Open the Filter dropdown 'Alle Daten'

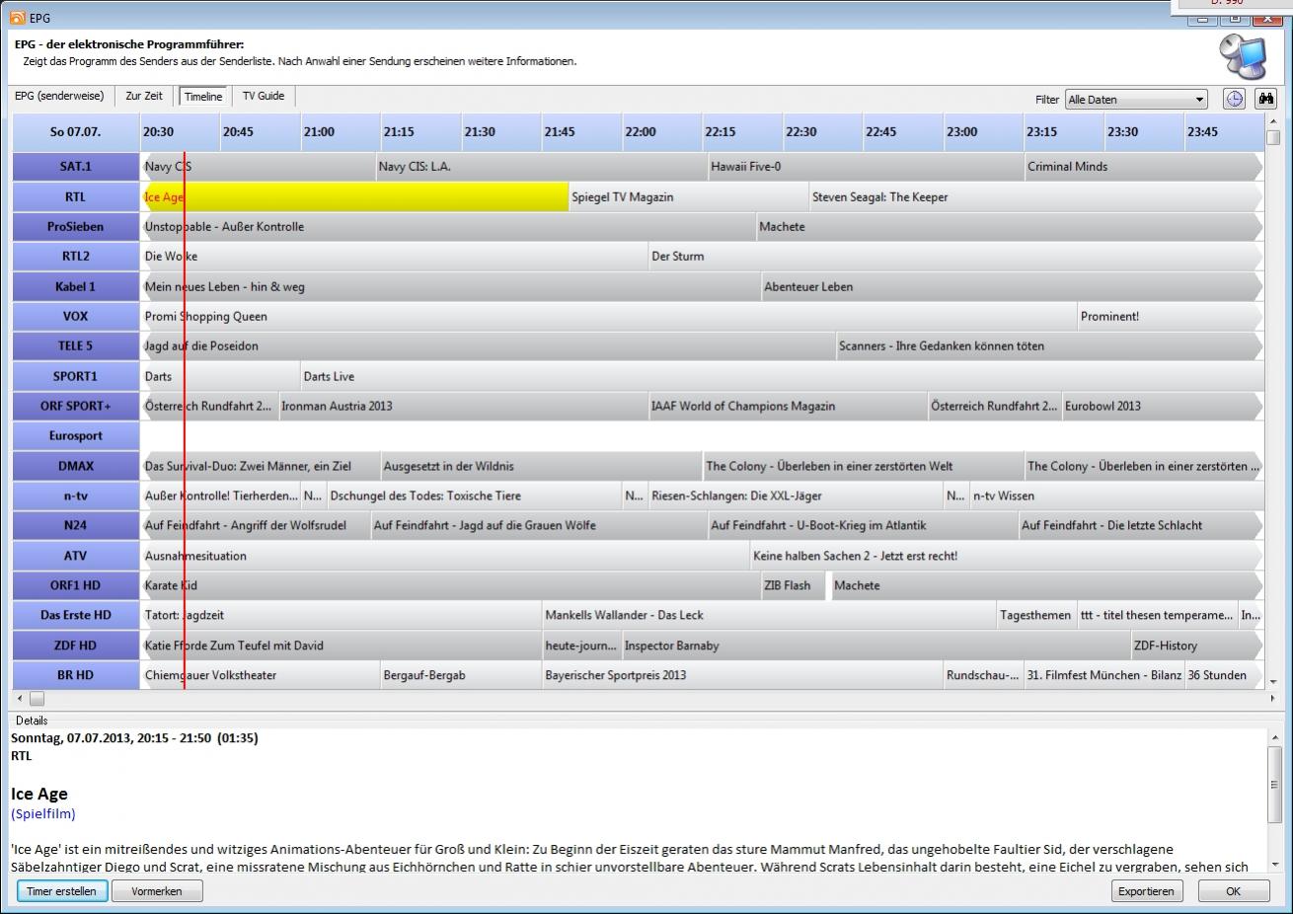[1136, 100]
